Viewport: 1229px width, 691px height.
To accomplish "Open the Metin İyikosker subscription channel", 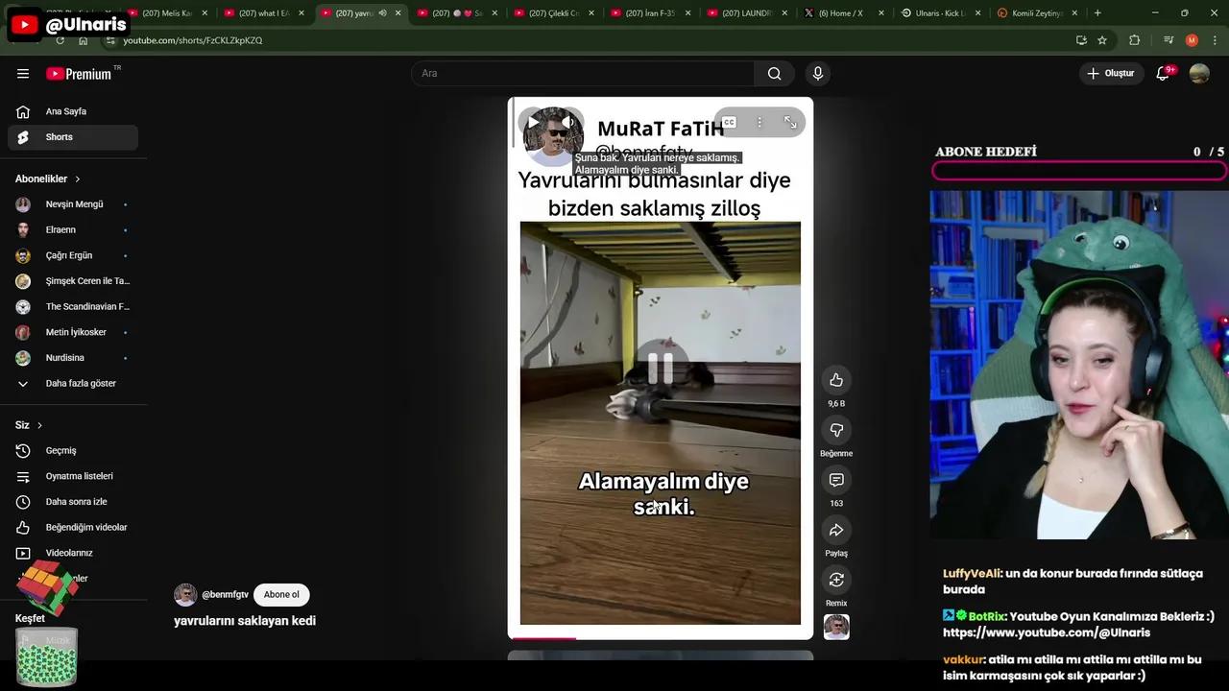I will coord(73,332).
